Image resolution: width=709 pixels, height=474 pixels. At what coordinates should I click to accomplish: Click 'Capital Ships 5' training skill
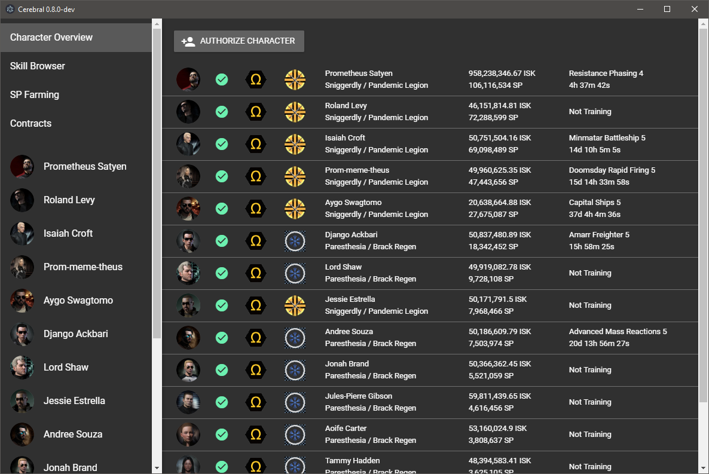tap(595, 203)
